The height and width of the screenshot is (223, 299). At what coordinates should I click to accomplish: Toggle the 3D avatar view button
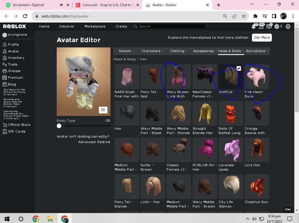[x=103, y=110]
